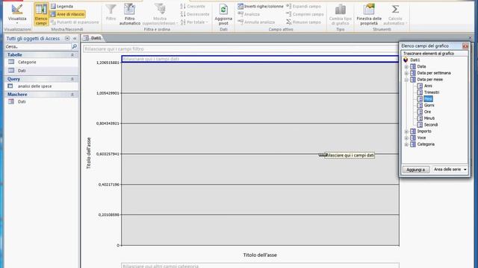The height and width of the screenshot is (268, 478).
Task: Select the Ore field
Action: click(427, 112)
